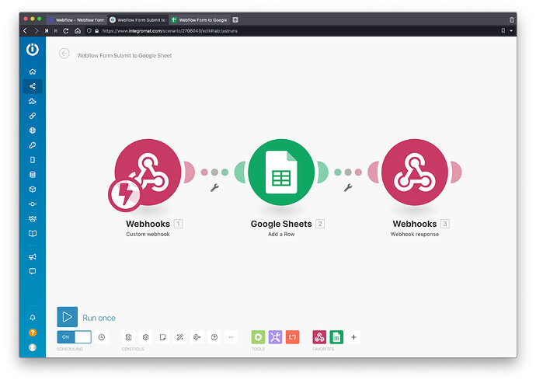Open user profile avatar in sidebar
Viewport: 536px width, 383px height.
(x=33, y=347)
